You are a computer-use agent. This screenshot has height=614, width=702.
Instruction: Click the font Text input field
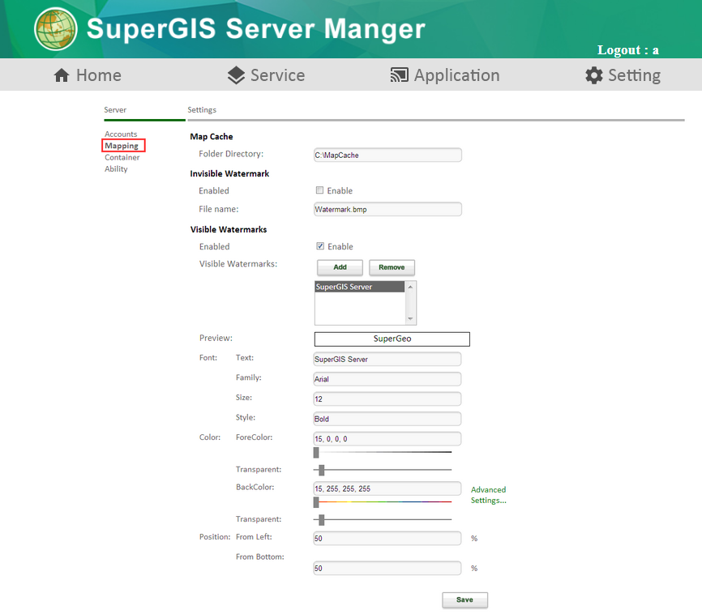pyautogui.click(x=387, y=359)
